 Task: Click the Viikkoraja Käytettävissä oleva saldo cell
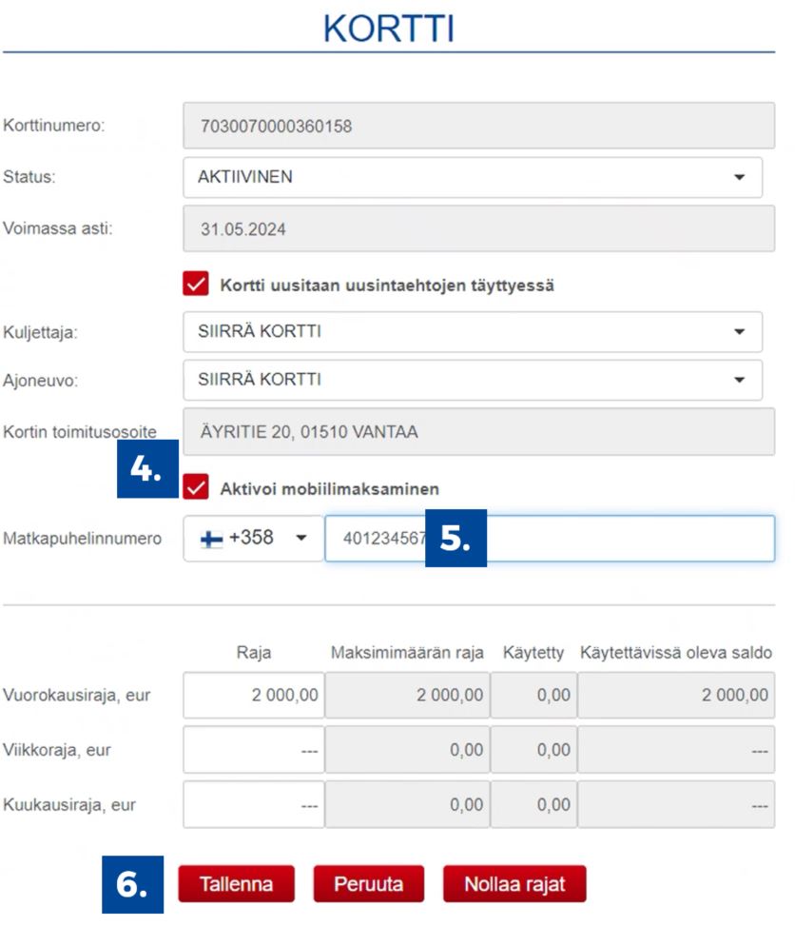tap(676, 750)
